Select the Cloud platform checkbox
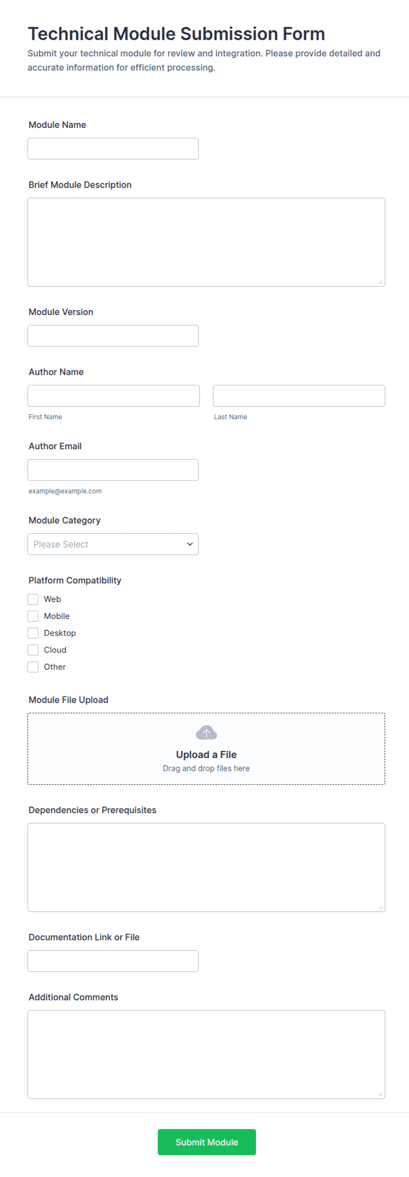 point(33,650)
